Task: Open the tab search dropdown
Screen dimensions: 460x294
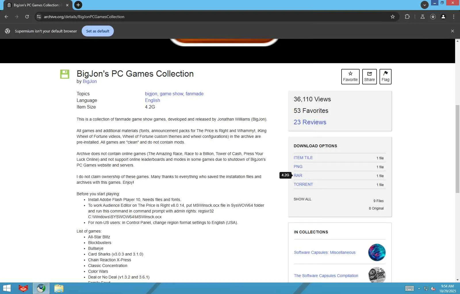Action: click(424, 5)
